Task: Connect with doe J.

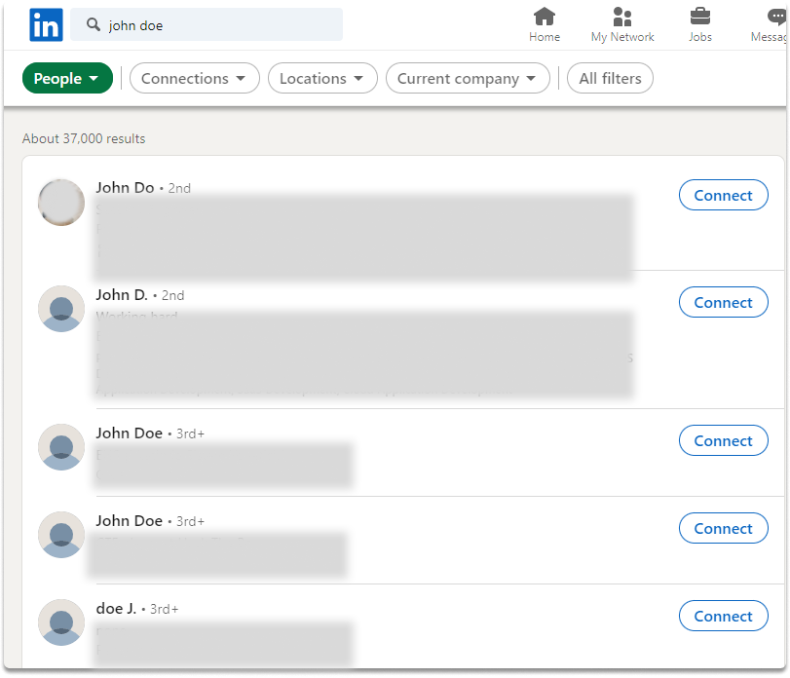Action: pyautogui.click(x=723, y=616)
